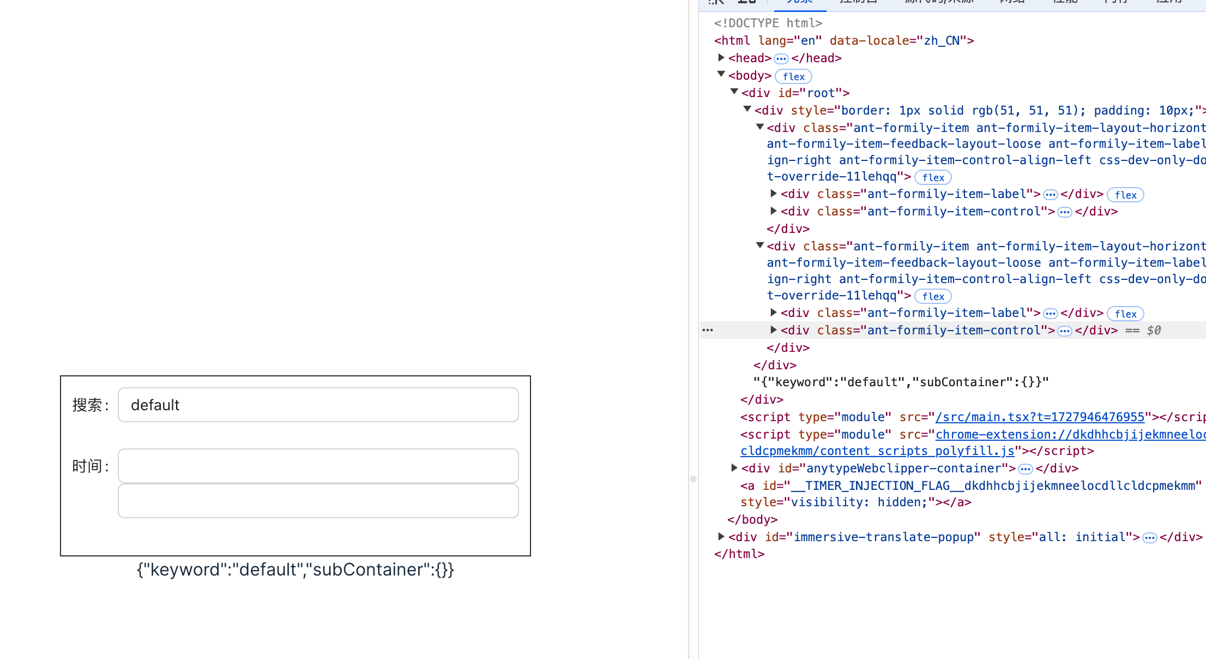This screenshot has height=659, width=1206.
Task: Click ellipsis in first ant-formily-item-control div
Action: (x=1064, y=212)
